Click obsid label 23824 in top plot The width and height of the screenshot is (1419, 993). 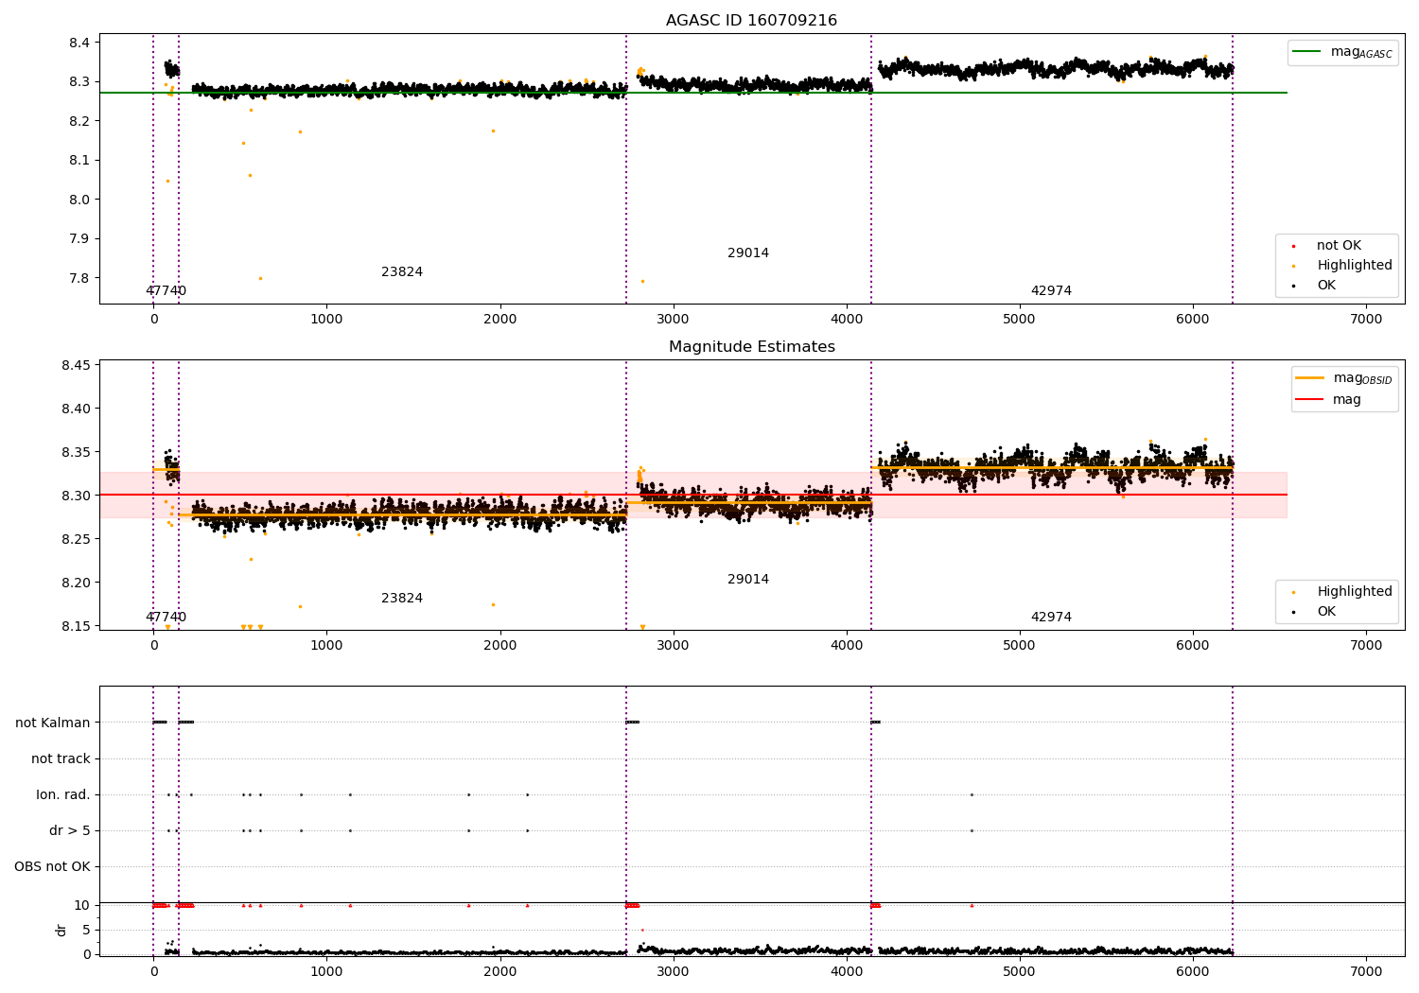point(402,272)
